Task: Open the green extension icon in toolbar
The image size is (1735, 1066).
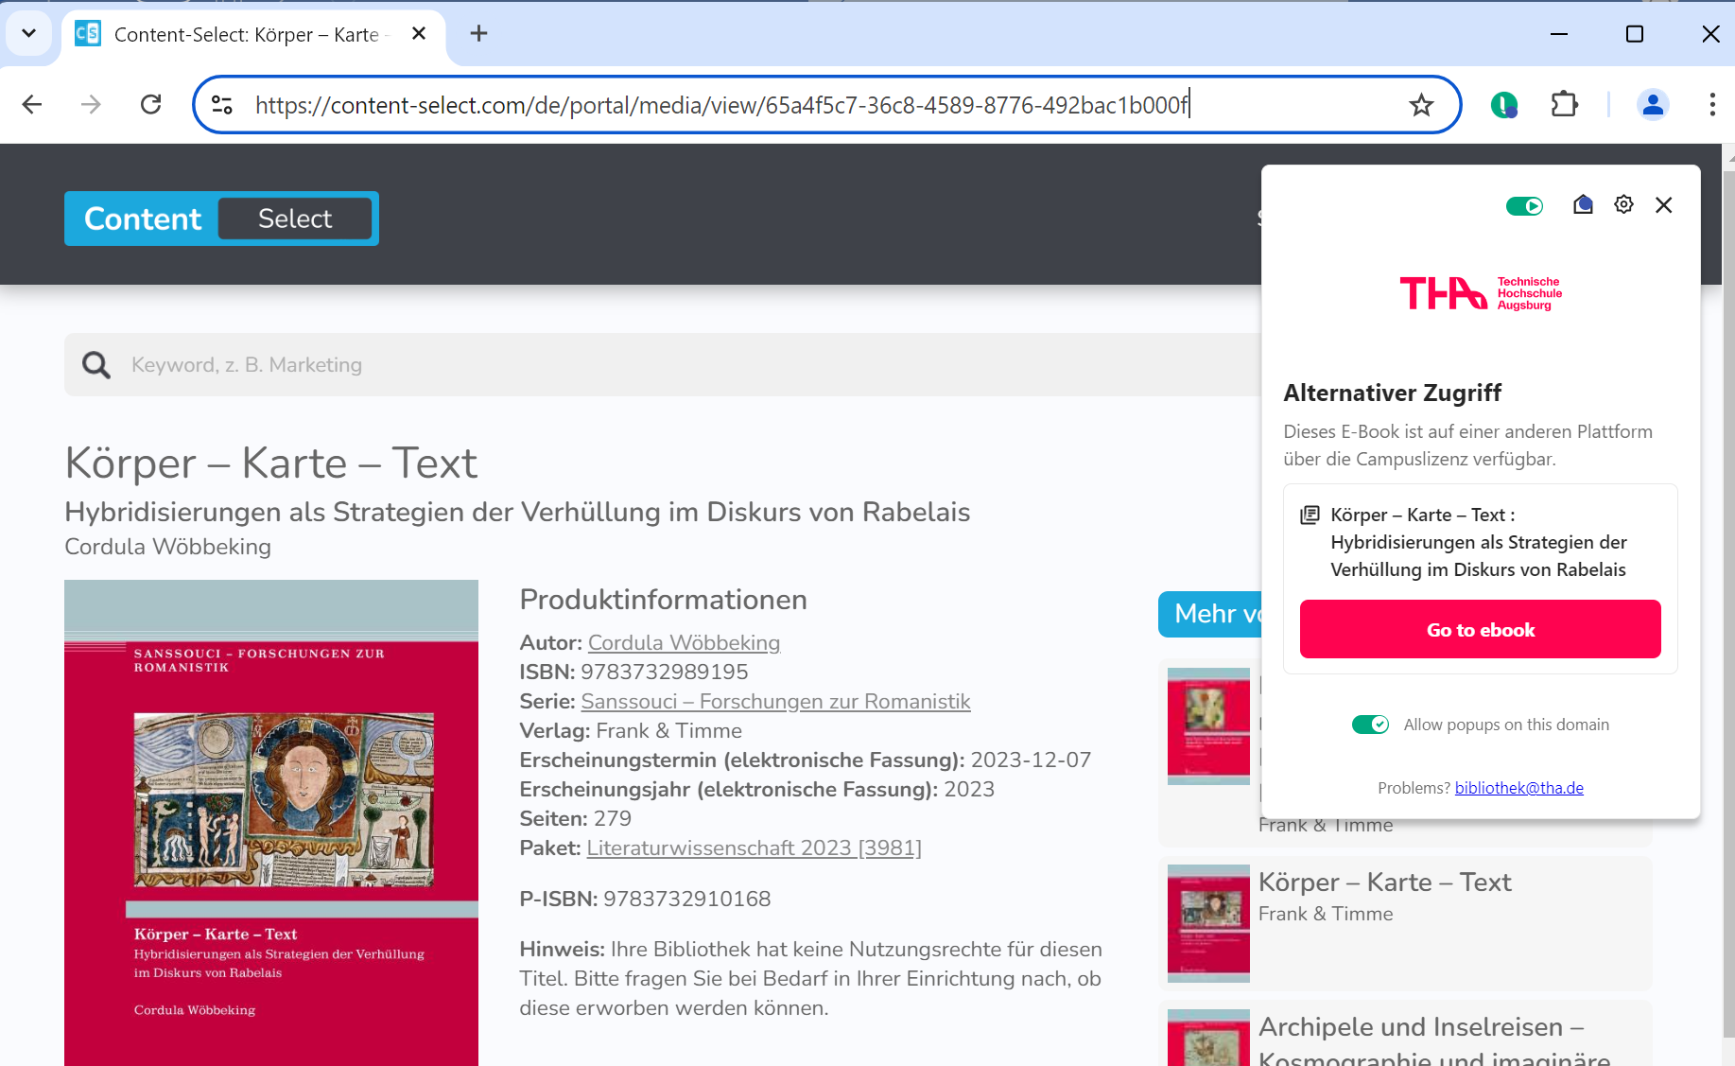Action: click(1503, 104)
